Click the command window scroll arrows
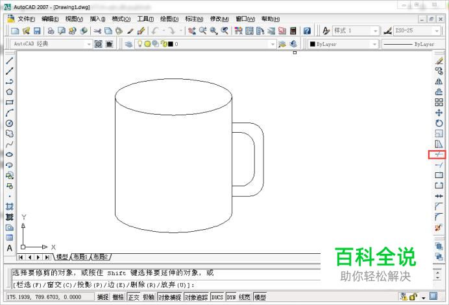Image resolution: width=449 pixels, height=305 pixels. [x=437, y=275]
